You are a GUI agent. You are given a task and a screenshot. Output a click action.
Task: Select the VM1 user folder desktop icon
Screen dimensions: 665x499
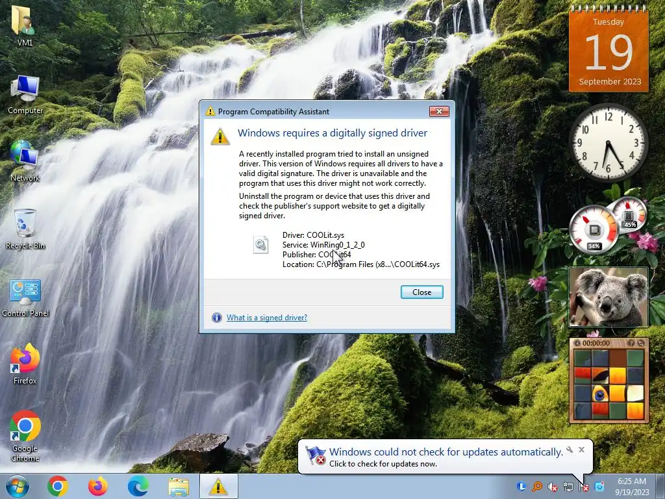(25, 25)
